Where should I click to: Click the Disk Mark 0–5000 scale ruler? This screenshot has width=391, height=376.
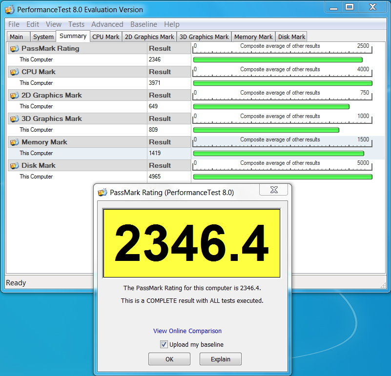pos(282,165)
